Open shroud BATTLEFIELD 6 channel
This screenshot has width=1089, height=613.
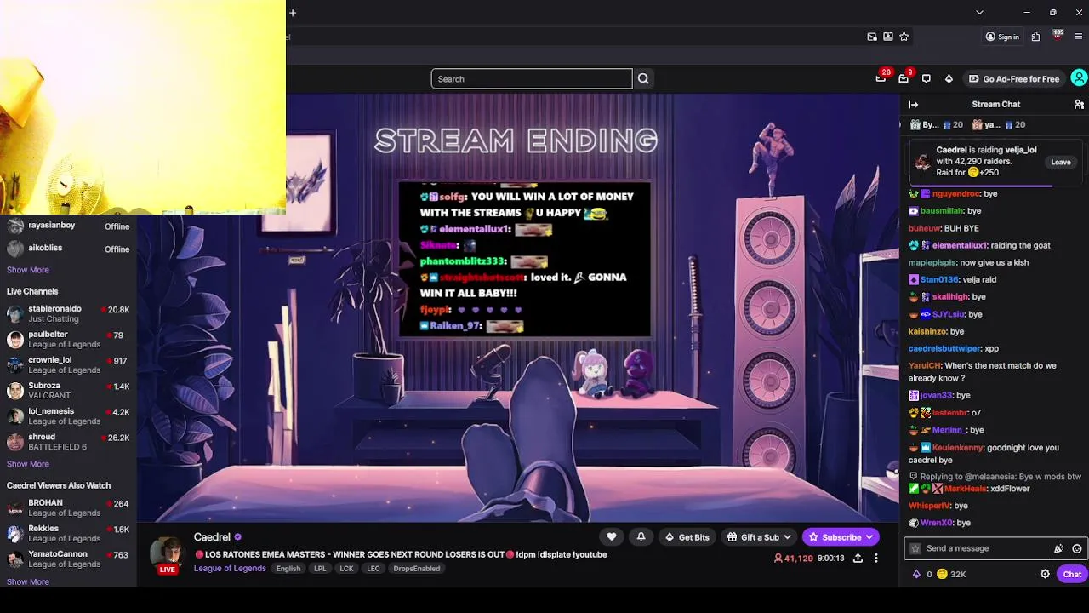pyautogui.click(x=68, y=442)
